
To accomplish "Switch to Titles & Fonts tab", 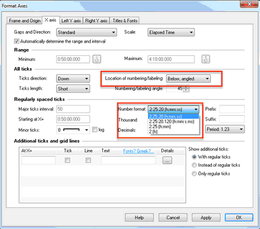I will (x=125, y=21).
